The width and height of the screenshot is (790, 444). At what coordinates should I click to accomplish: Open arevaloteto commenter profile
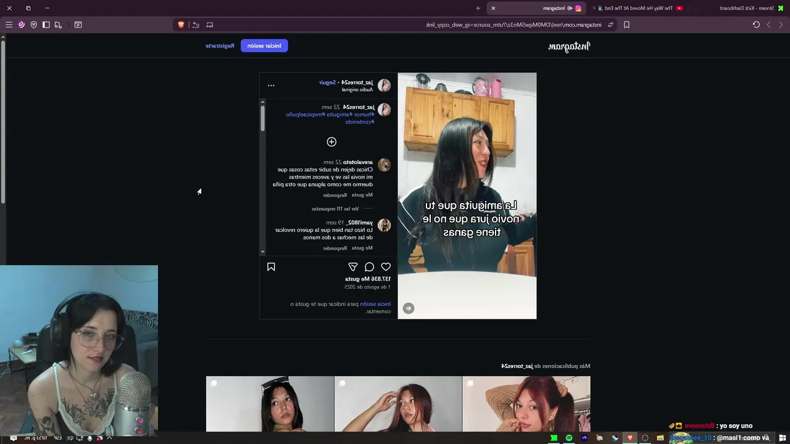click(358, 162)
